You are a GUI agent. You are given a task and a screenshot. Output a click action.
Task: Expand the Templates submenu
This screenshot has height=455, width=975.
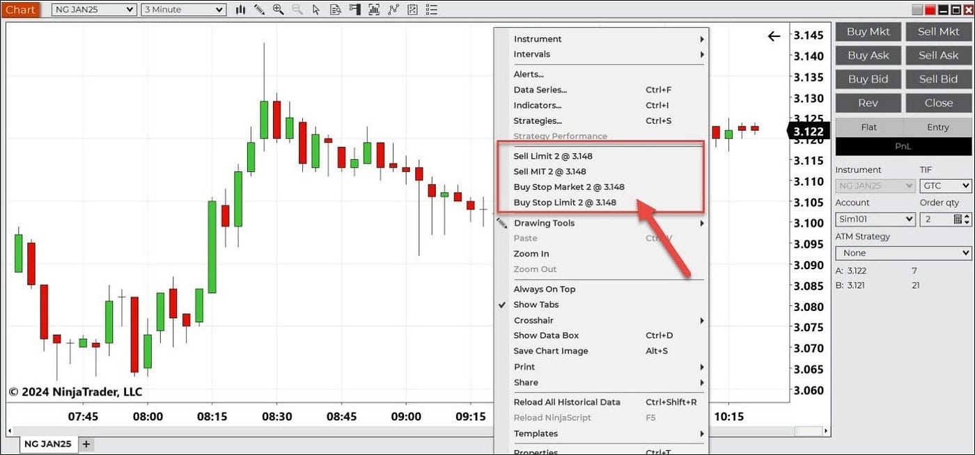602,433
